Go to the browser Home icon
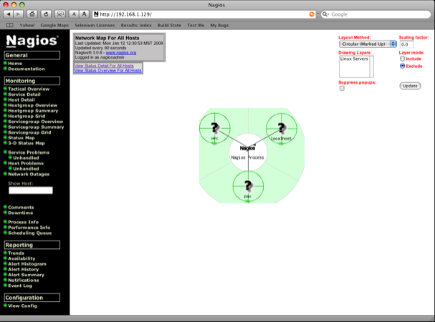Screen dimensions: 435x322 coord(32,14)
